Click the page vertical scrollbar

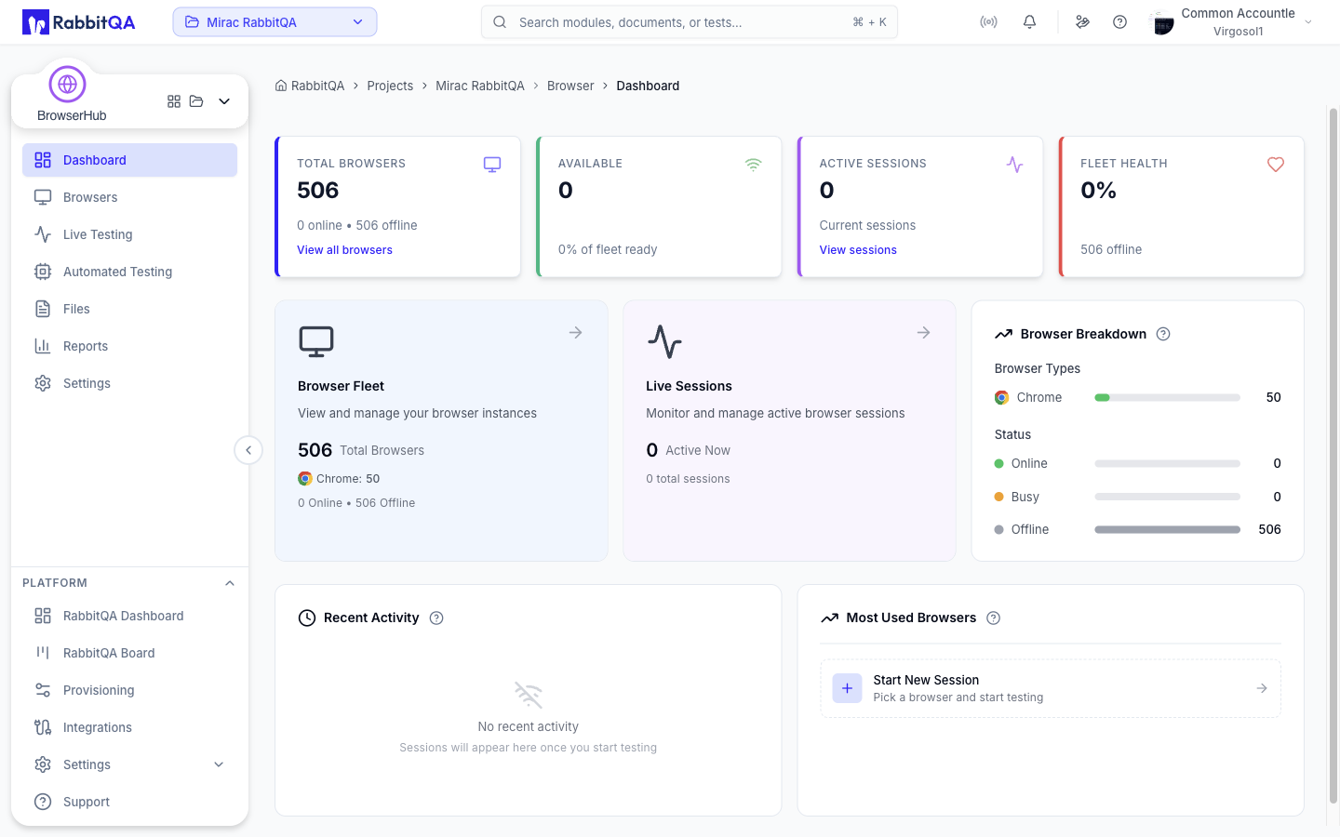1333,456
